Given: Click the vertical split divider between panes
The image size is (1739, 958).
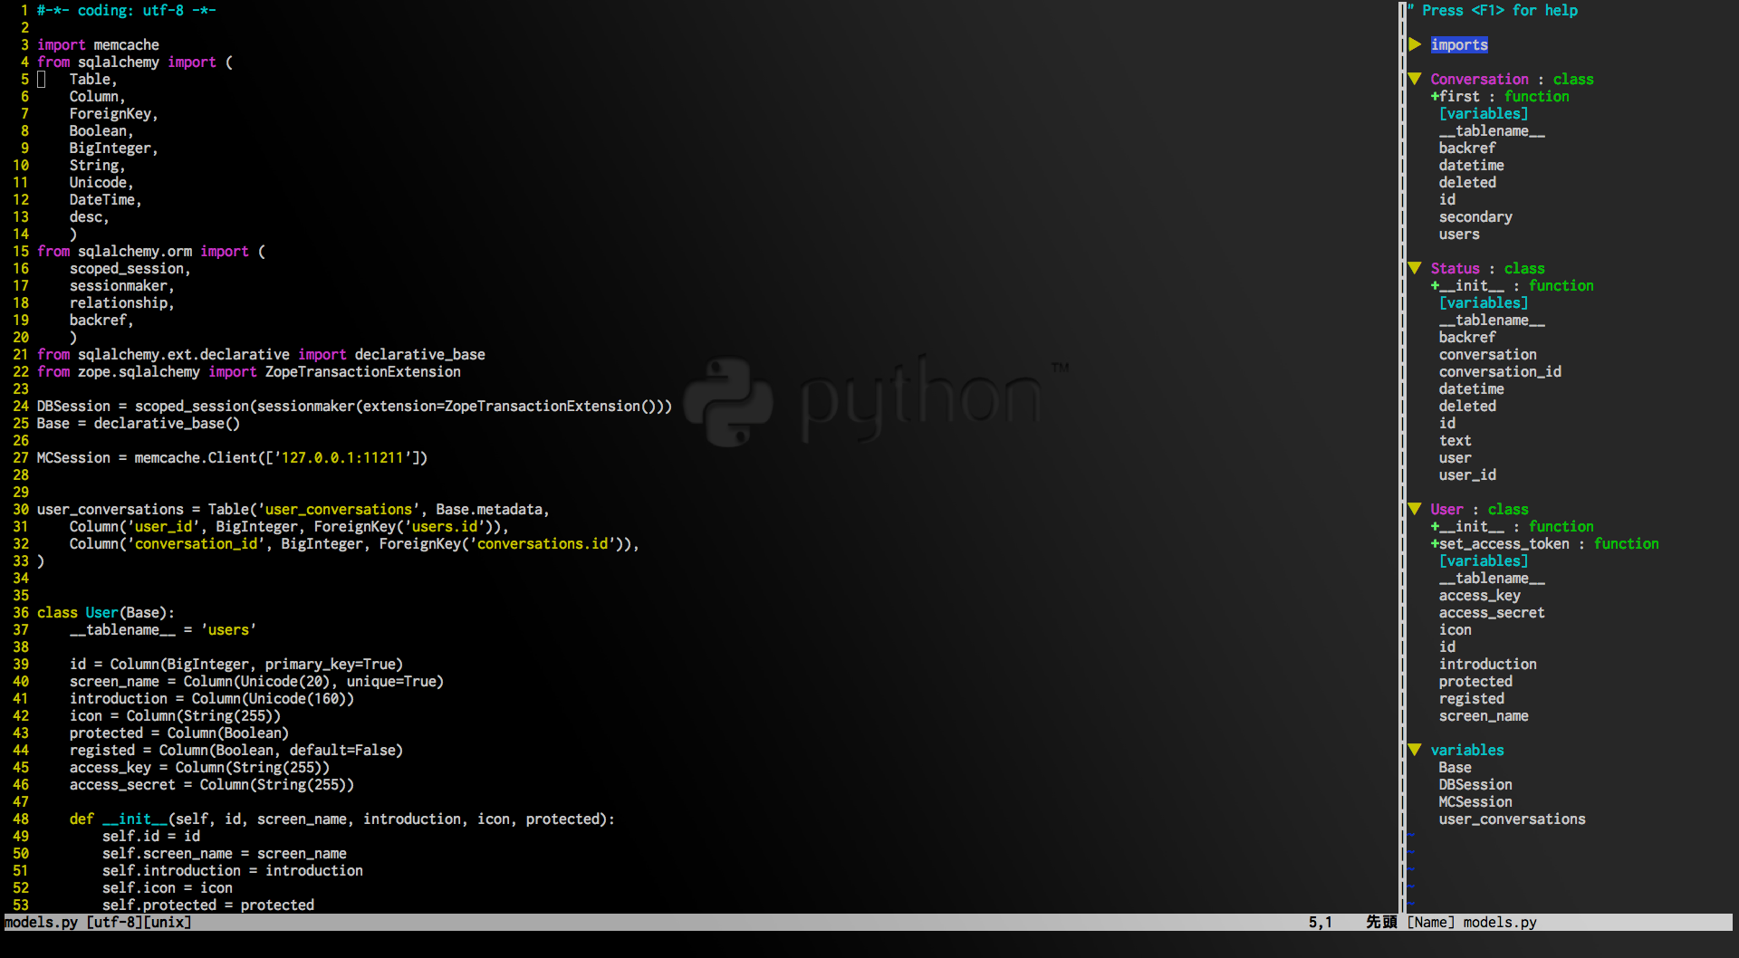Looking at the screenshot, I should 1401,453.
